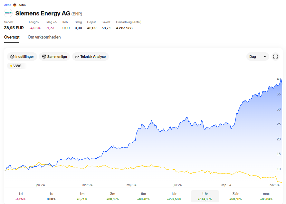Click the jan '24 axis label
286x204 pixels.
40,185
